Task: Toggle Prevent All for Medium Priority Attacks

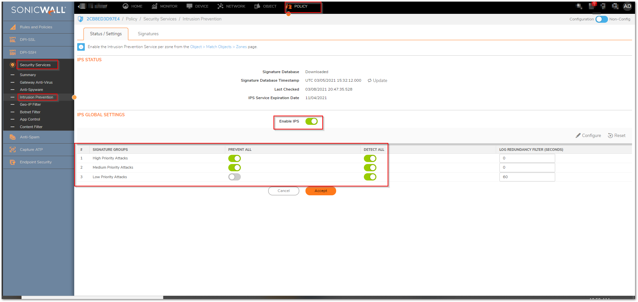Action: tap(235, 168)
